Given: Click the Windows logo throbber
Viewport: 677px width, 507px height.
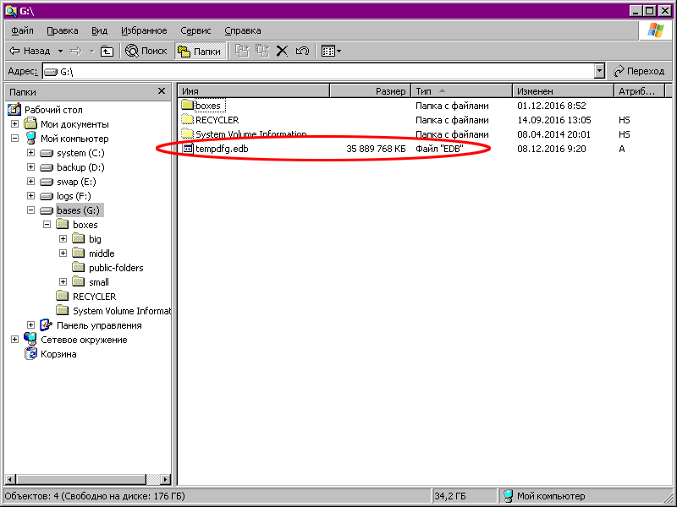Looking at the screenshot, I should (x=655, y=30).
